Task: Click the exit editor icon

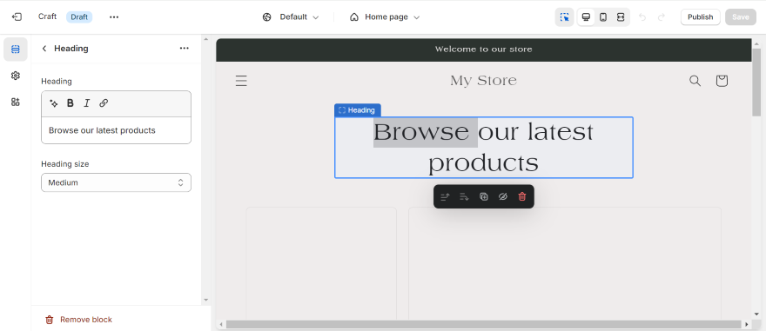Action: point(17,17)
